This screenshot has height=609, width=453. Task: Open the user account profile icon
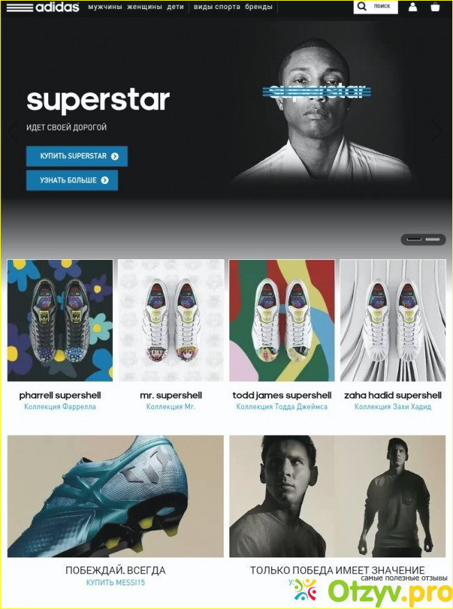click(x=413, y=6)
